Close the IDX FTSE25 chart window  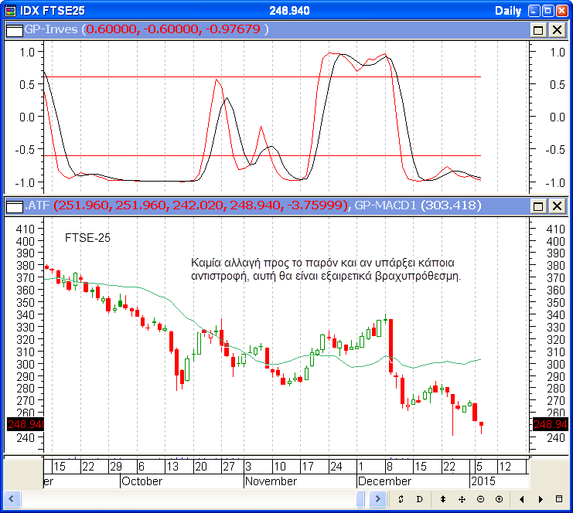561,11
